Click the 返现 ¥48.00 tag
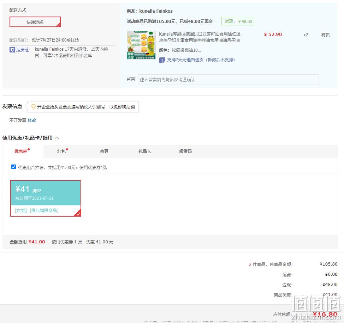The height and width of the screenshot is (323, 344). pos(238,21)
